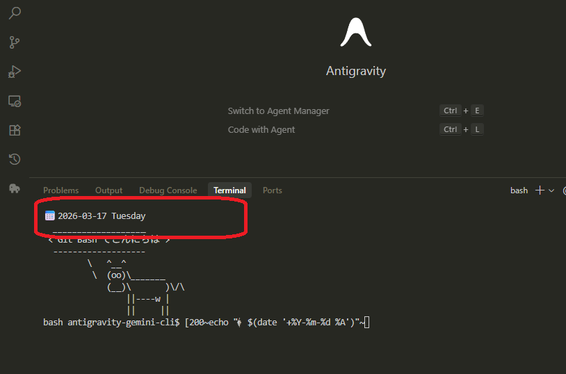The image size is (566, 374).
Task: Open the Remote Explorer view
Action: coord(15,101)
